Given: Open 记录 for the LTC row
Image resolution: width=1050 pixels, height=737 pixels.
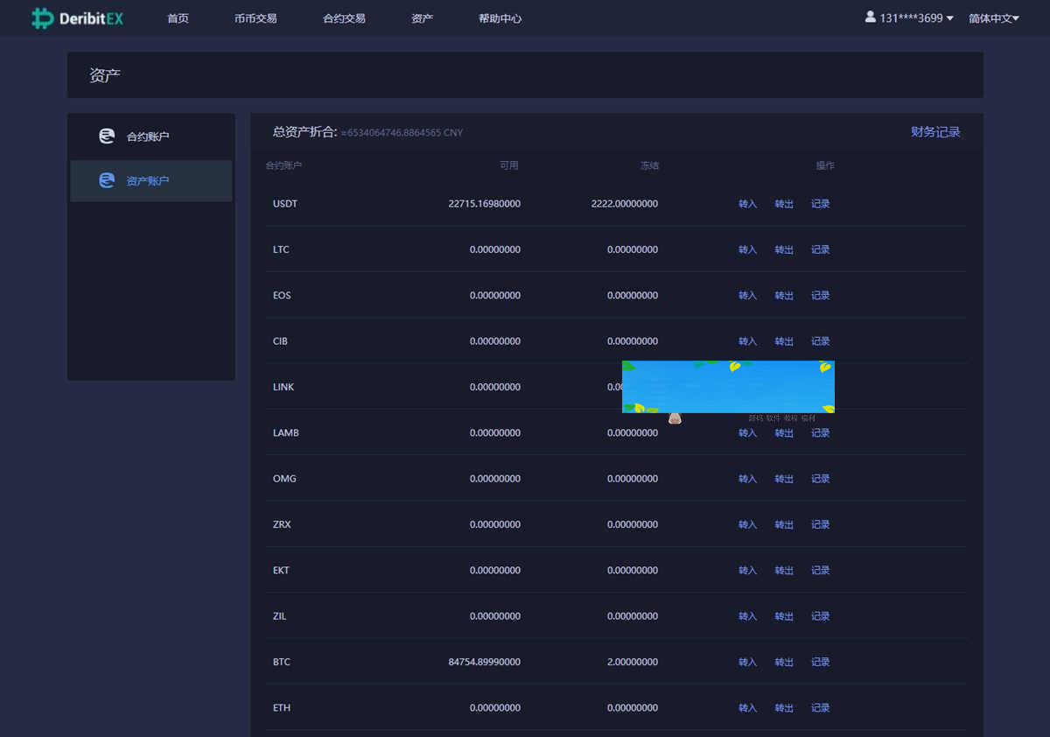Looking at the screenshot, I should pyautogui.click(x=820, y=249).
